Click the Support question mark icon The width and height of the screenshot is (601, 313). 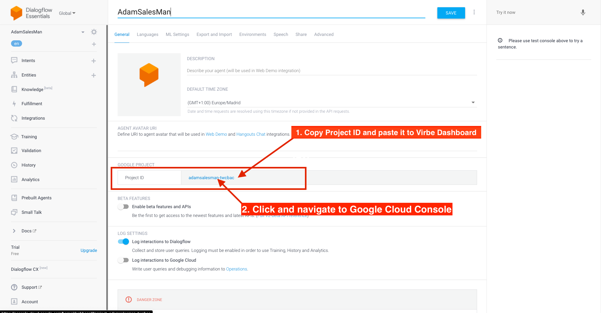click(x=14, y=287)
